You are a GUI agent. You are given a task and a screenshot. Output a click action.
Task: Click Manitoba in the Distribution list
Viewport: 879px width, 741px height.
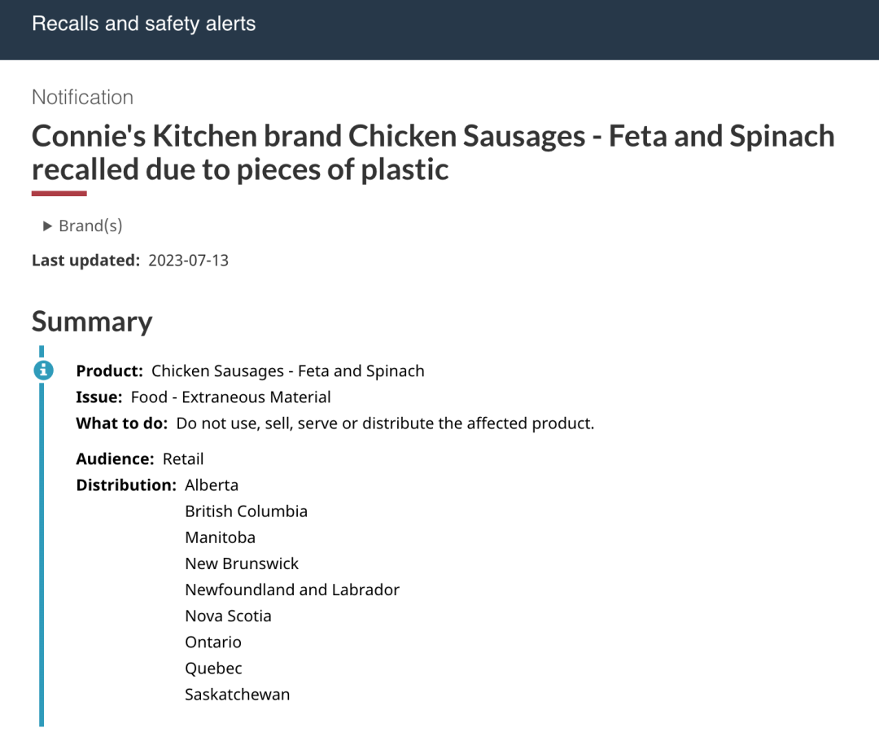point(220,537)
